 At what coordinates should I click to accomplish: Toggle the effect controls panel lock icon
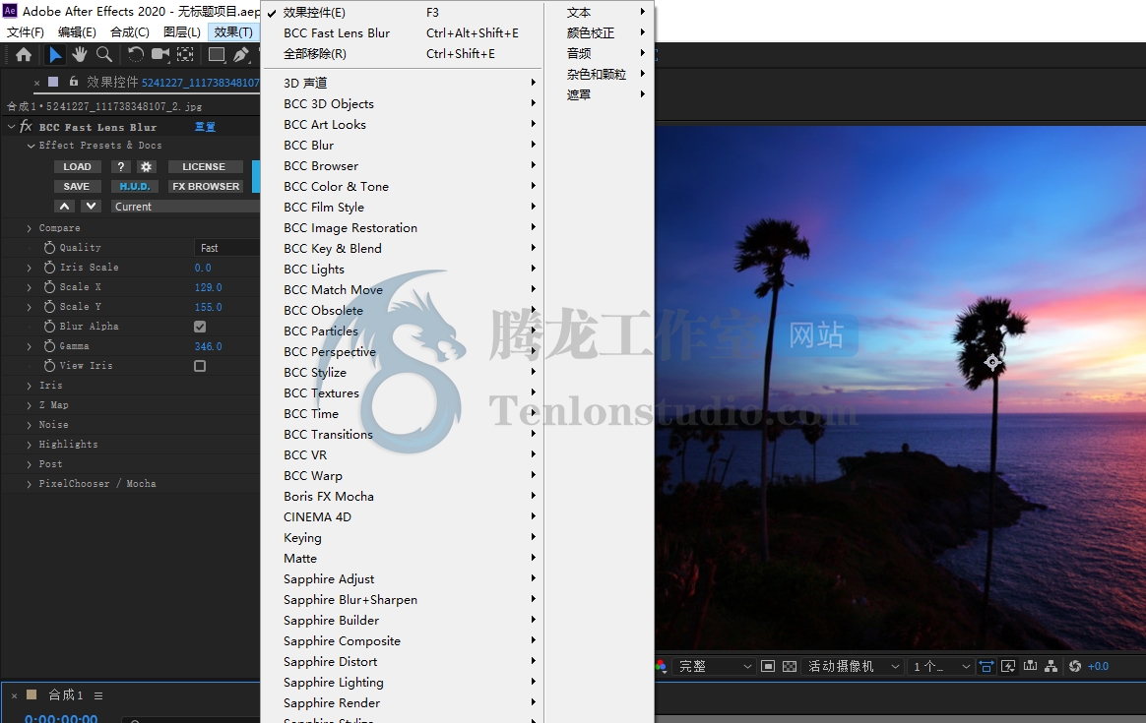pyautogui.click(x=73, y=82)
